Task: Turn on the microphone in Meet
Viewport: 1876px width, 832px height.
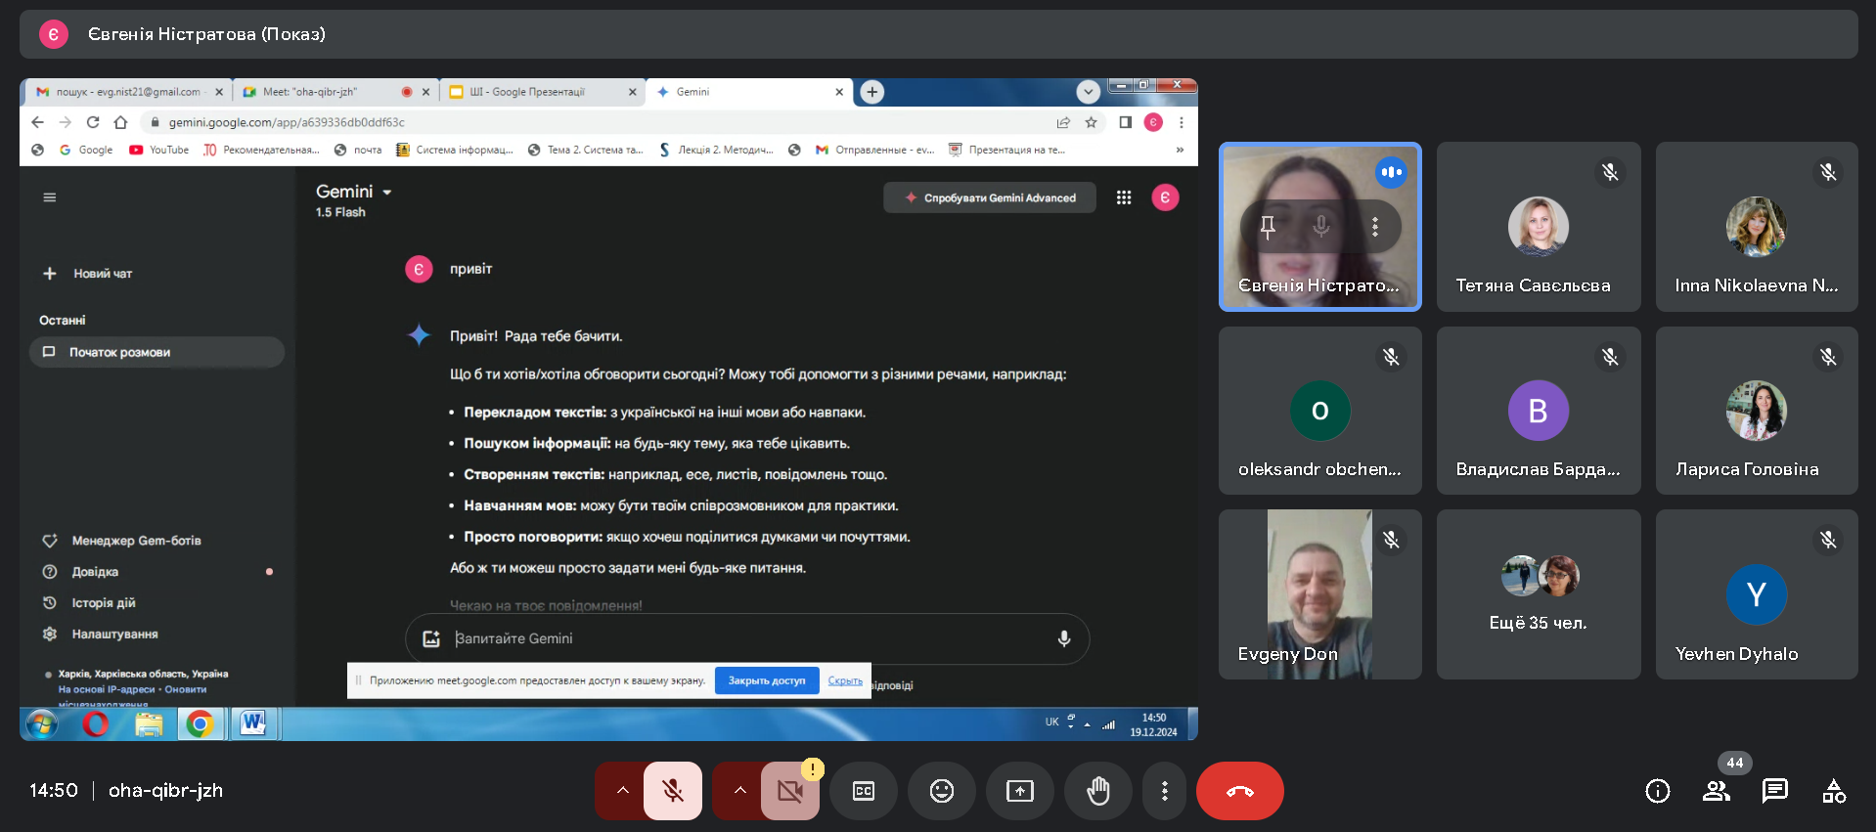Action: click(x=673, y=791)
